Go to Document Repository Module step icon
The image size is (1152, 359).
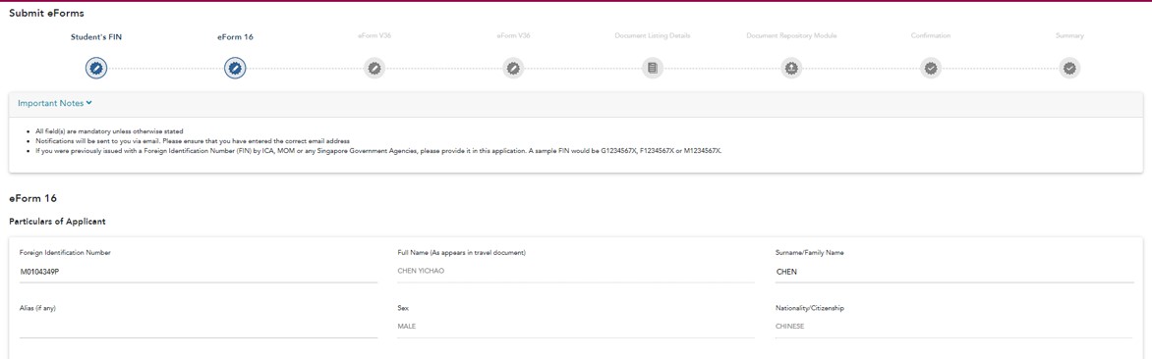point(791,69)
